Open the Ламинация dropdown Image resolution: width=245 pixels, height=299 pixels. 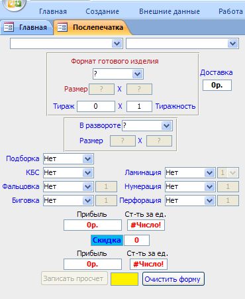coord(209,172)
